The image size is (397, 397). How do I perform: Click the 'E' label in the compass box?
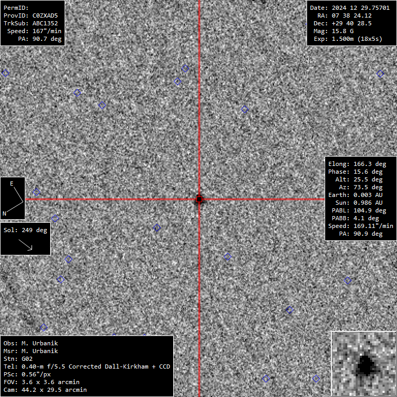point(12,184)
